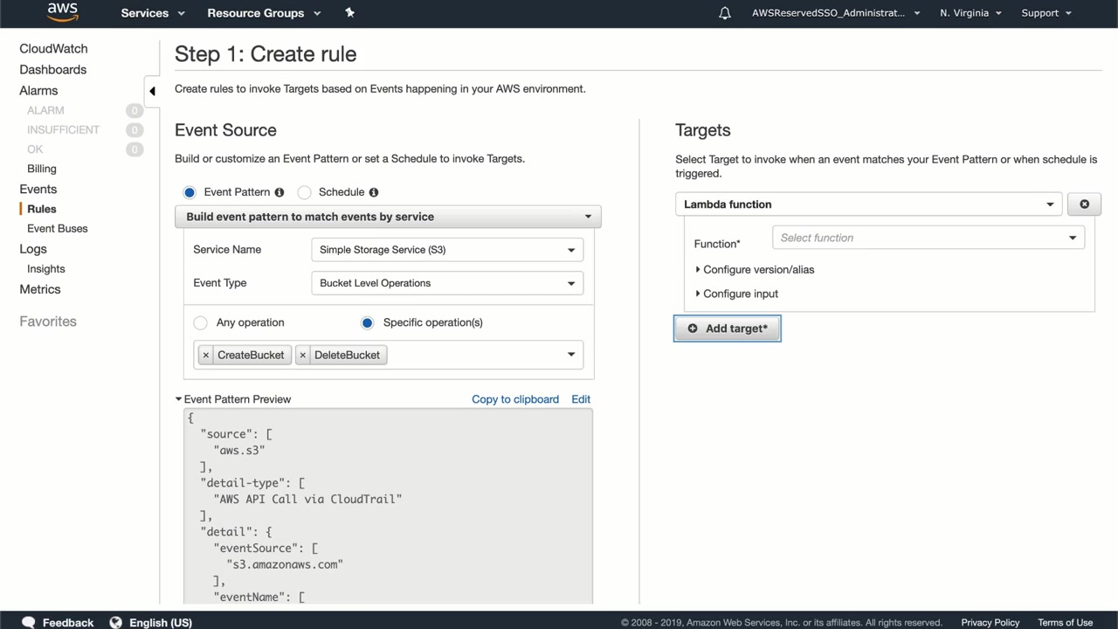This screenshot has height=629, width=1118.
Task: Open the Select function dropdown
Action: coord(928,238)
